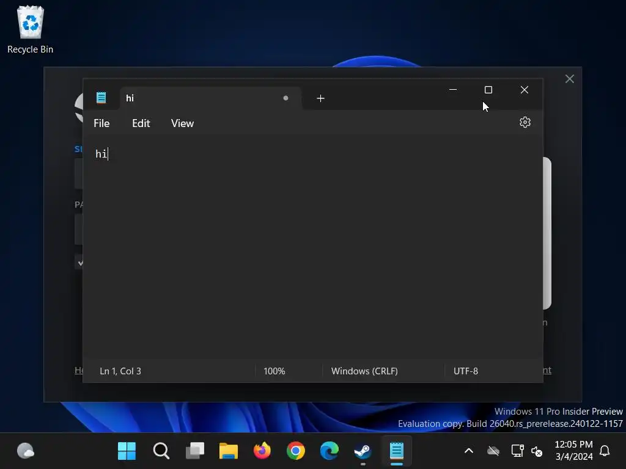The width and height of the screenshot is (626, 469).
Task: Open the Recycle Bin desktop icon
Action: (x=31, y=30)
